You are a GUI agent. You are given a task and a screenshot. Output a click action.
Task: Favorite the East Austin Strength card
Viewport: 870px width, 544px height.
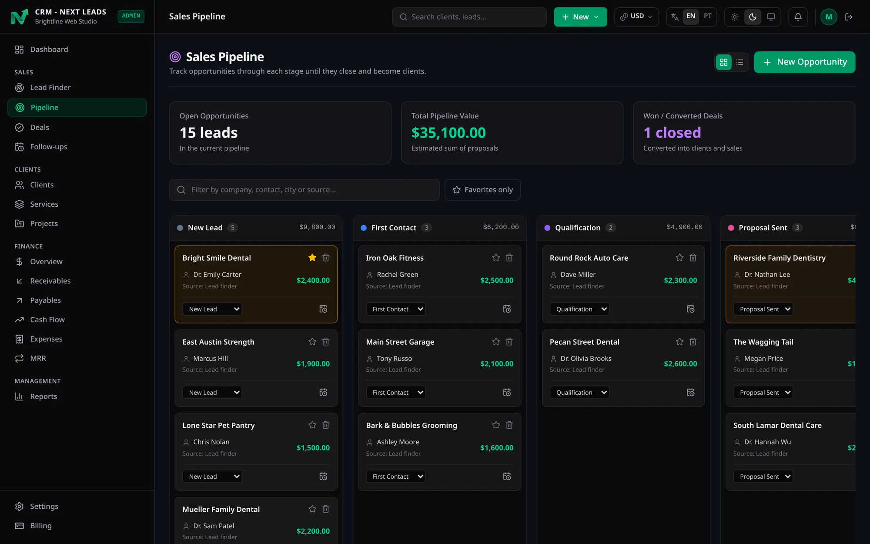pos(312,342)
